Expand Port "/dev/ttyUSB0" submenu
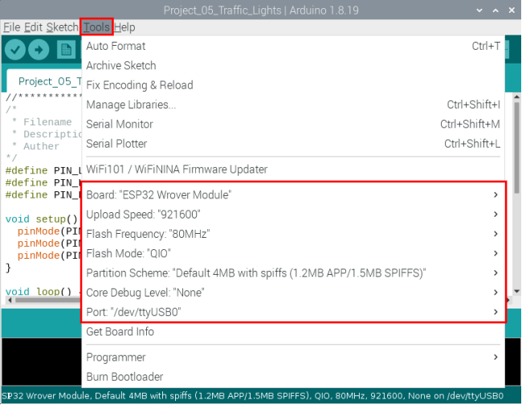Screen dimensions: 522x405 293,312
